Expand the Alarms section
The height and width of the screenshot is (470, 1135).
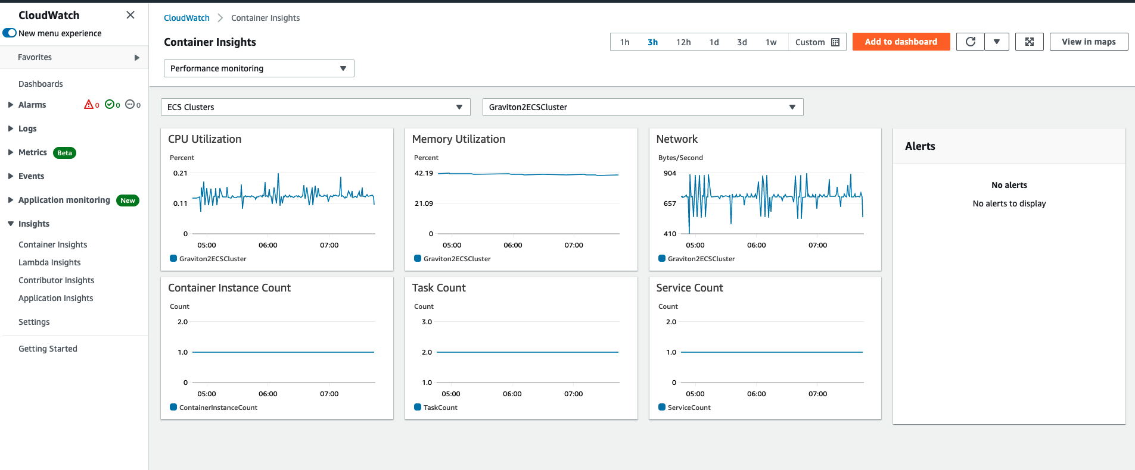click(x=11, y=105)
